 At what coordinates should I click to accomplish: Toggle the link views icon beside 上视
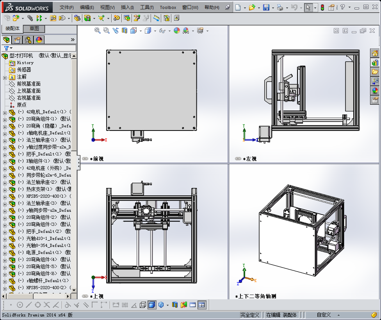pyautogui.click(x=85, y=296)
